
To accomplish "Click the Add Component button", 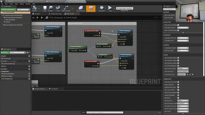I will click(x=9, y=10).
